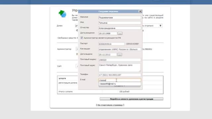The image size is (212, 119).
Task: Click the 150 рублей total amount
Action: point(124,92)
